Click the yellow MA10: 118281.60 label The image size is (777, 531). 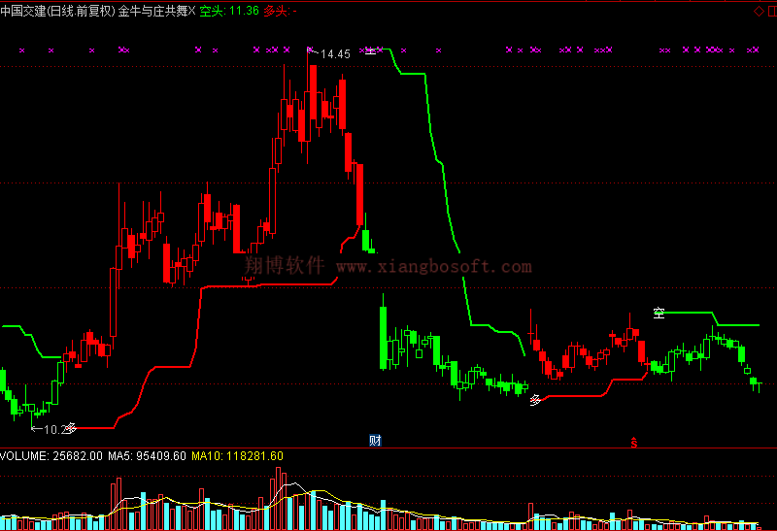pos(237,455)
